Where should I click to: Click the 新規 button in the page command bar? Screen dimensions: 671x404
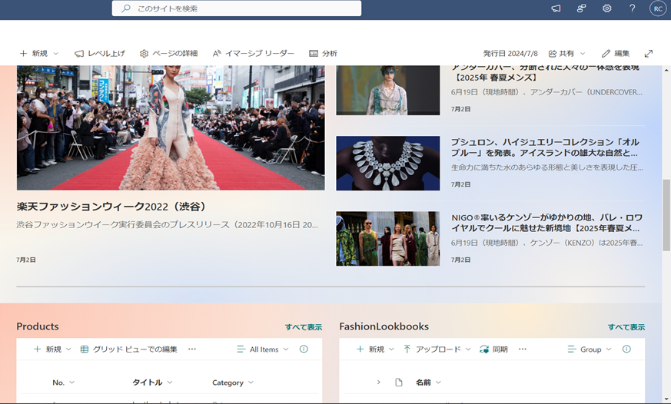pyautogui.click(x=34, y=54)
